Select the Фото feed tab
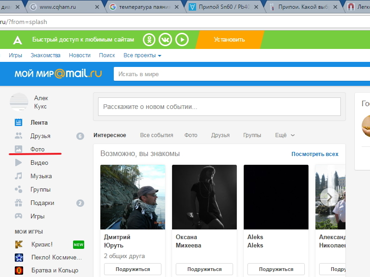This screenshot has height=277, width=370. [x=191, y=135]
